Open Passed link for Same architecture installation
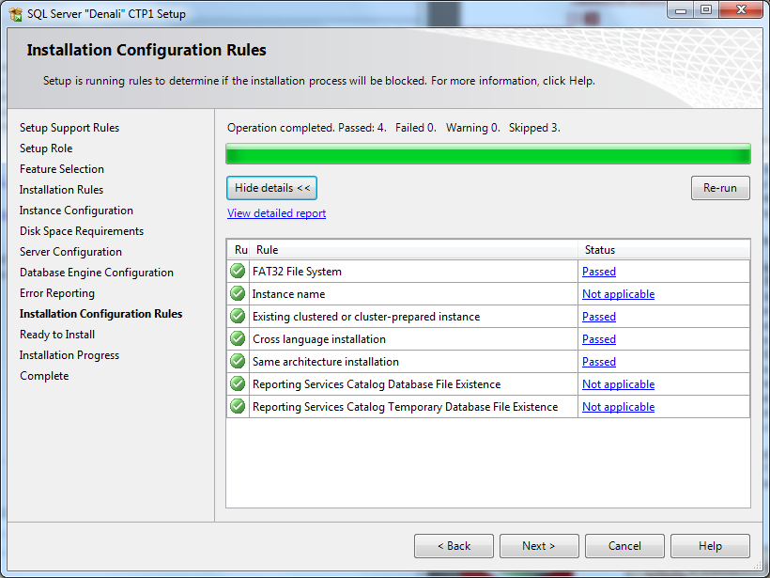 tap(598, 362)
